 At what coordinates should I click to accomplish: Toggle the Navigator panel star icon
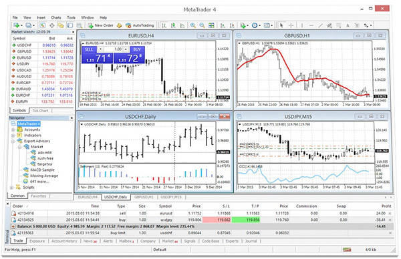click(61, 25)
